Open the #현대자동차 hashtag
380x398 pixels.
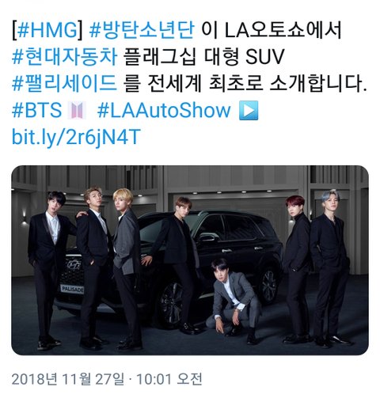click(64, 57)
